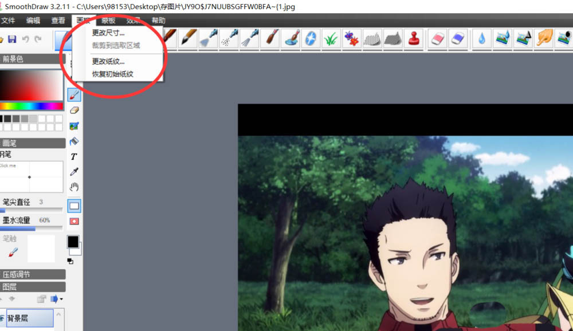Click the Save floppy disk icon
573x331 pixels.
[12, 39]
